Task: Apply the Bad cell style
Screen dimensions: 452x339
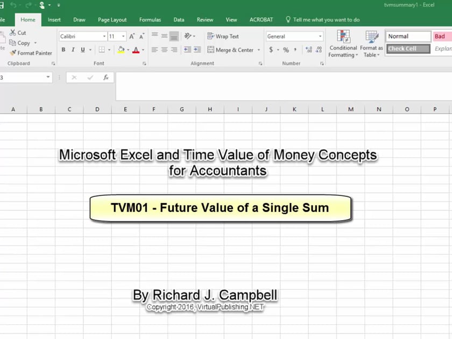Action: [442, 37]
